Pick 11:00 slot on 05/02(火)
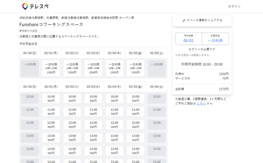263x163 pixels. 72,112
